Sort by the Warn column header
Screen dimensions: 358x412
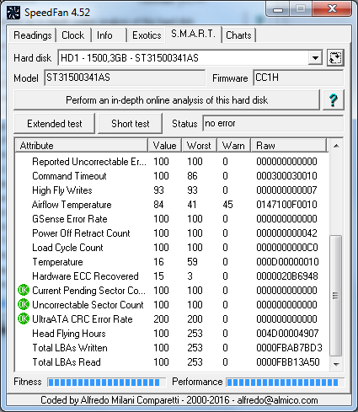[233, 146]
